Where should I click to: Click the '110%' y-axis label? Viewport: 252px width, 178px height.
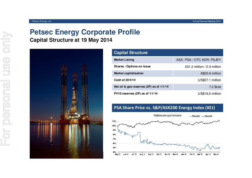(x=114, y=121)
